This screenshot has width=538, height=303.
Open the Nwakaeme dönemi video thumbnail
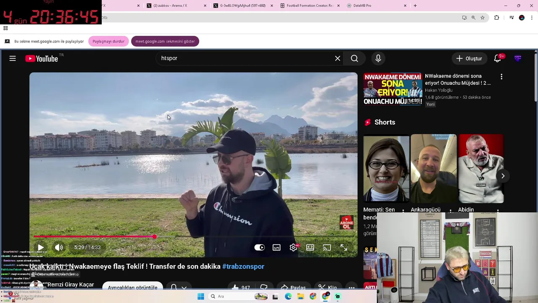[x=393, y=89]
